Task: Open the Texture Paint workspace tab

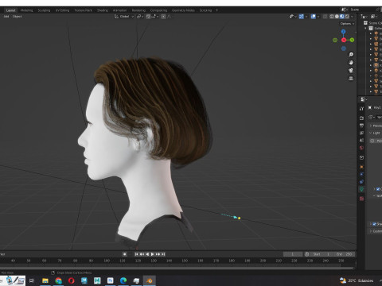Action: click(x=83, y=10)
